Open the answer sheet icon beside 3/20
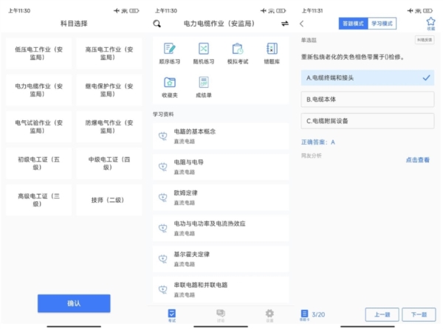 click(304, 314)
